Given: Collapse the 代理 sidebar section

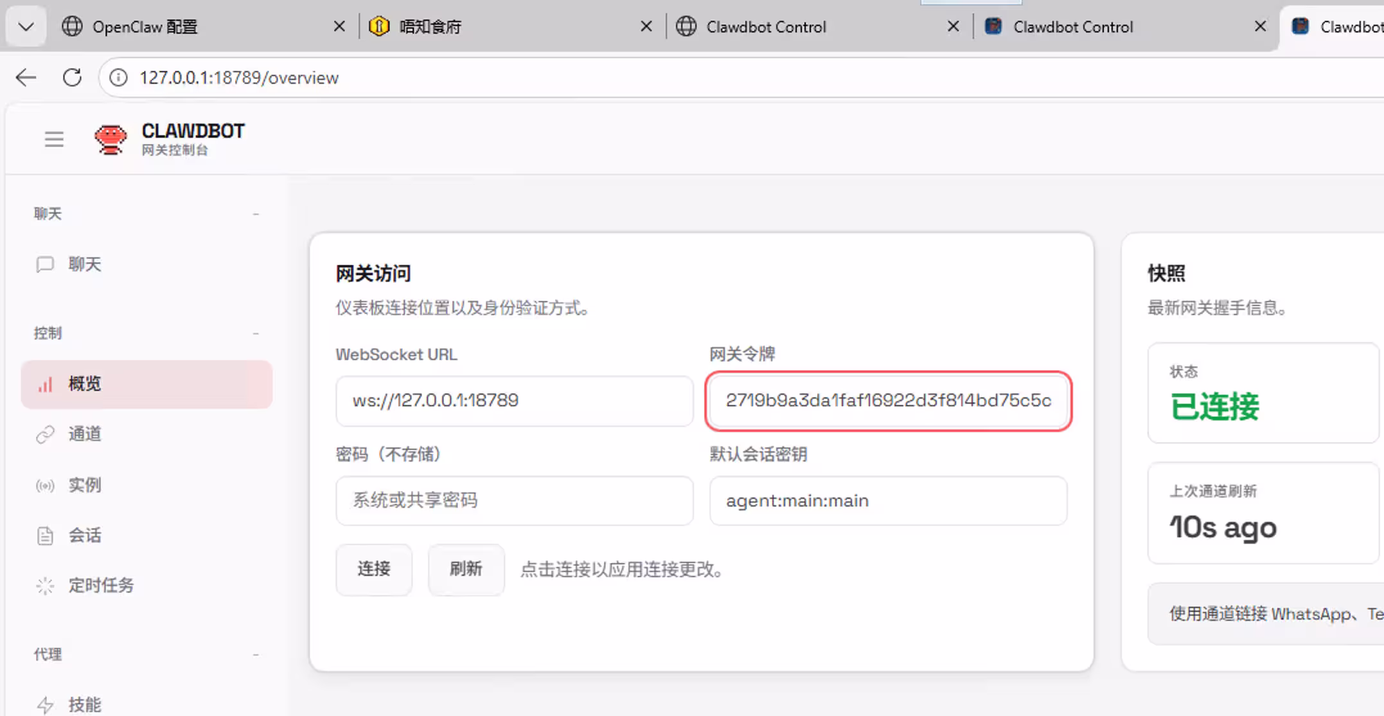Looking at the screenshot, I should (256, 654).
